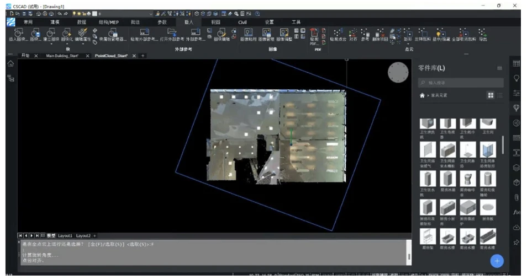The height and width of the screenshot is (280, 527).
Task: Click the Block Edit (图块编辑) icon
Action: pos(221,33)
